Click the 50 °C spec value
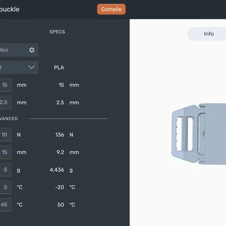226x226 pixels. (x=66, y=205)
